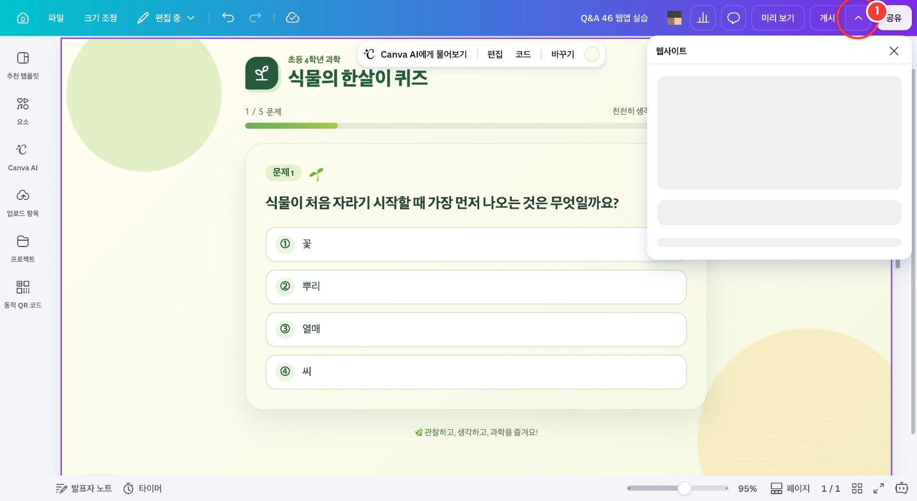Viewport: 917px width, 501px height.
Task: Toggle the 페이지 pages view
Action: 790,488
